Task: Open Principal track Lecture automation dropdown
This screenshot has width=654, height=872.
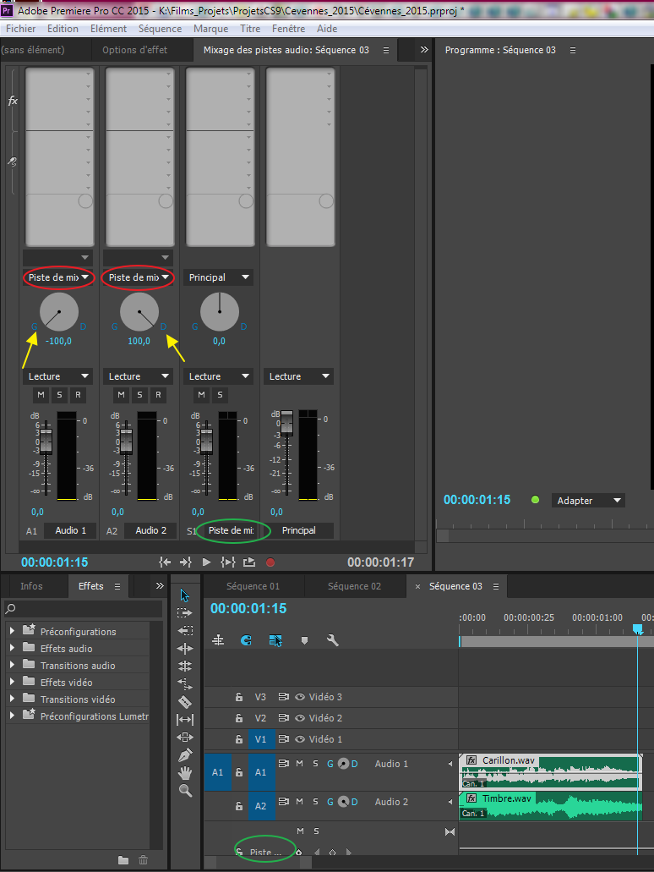Action: point(298,376)
